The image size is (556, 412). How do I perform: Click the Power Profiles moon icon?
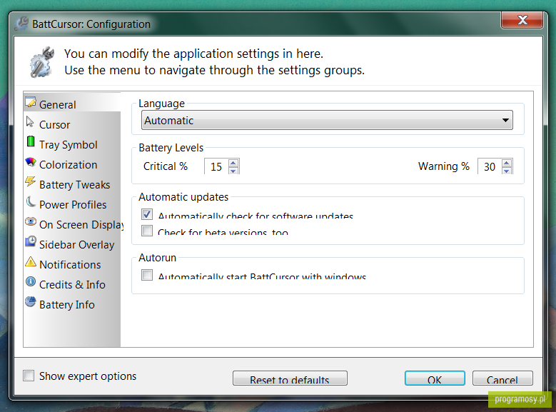pos(31,202)
